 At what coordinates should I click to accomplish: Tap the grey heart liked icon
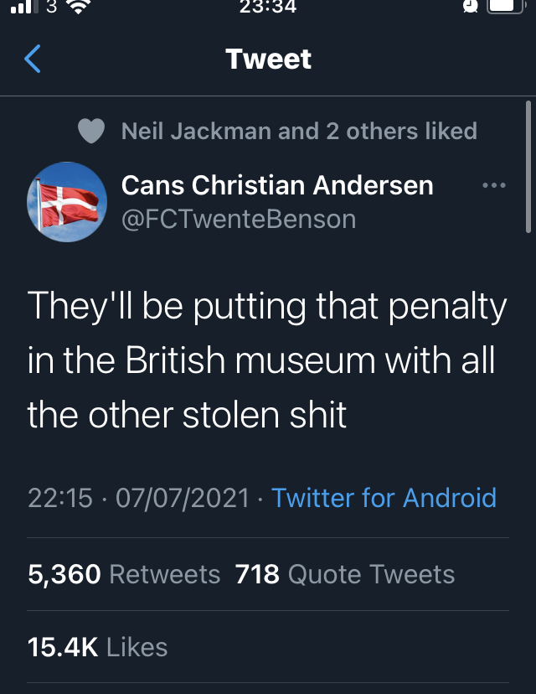click(x=90, y=132)
